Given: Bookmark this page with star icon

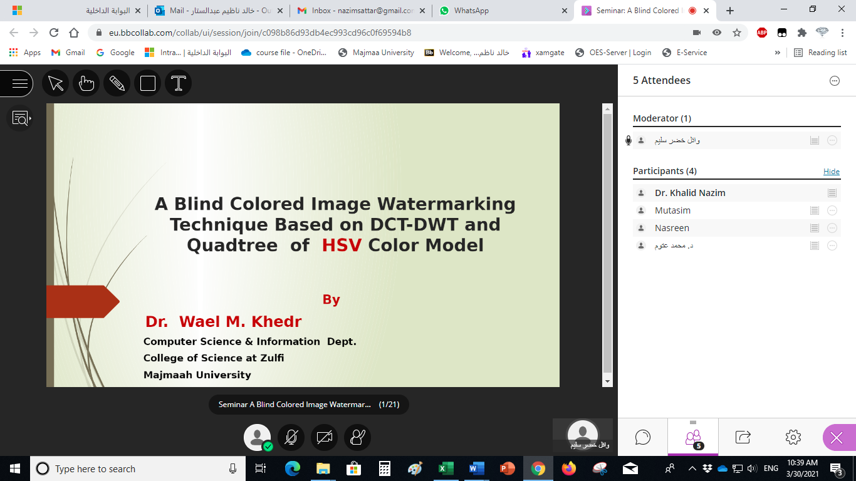Looking at the screenshot, I should [737, 33].
